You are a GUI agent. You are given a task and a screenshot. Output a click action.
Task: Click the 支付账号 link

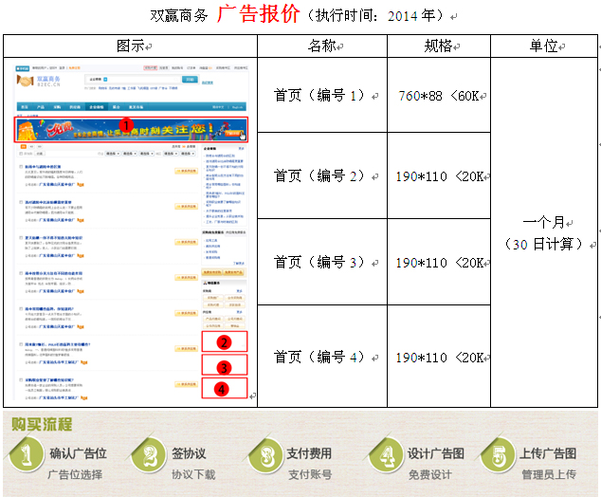click(x=310, y=474)
